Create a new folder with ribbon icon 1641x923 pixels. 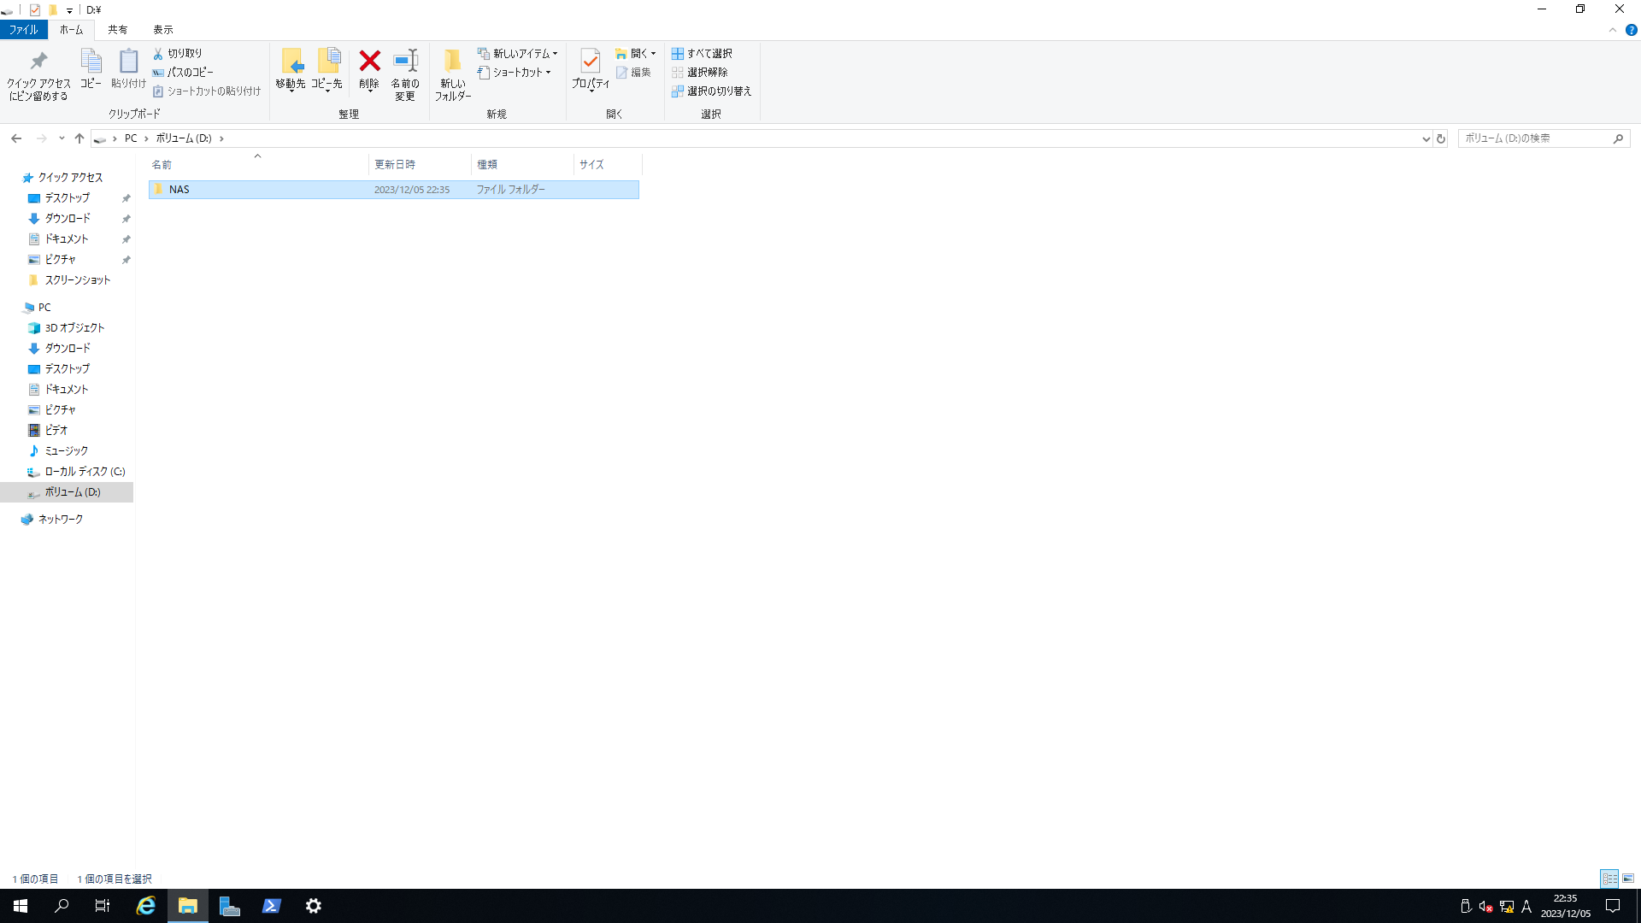[452, 62]
